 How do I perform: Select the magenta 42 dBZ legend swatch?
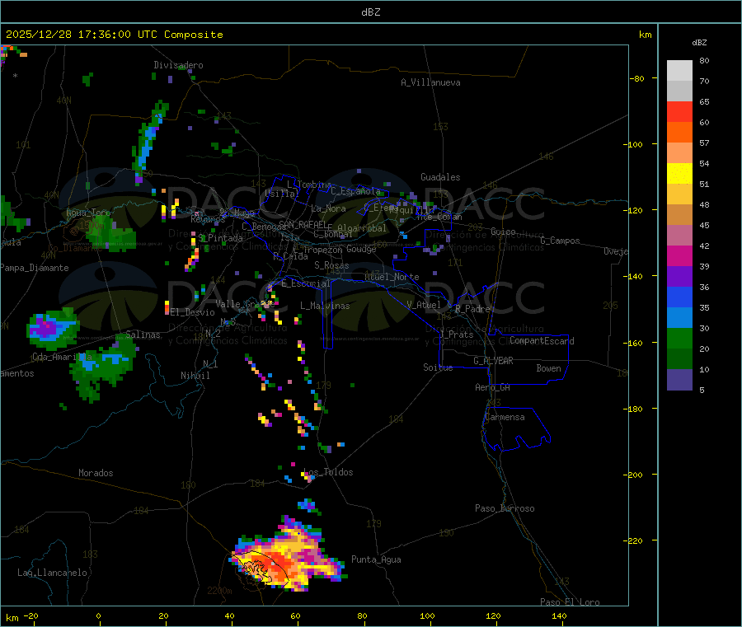pyautogui.click(x=679, y=255)
